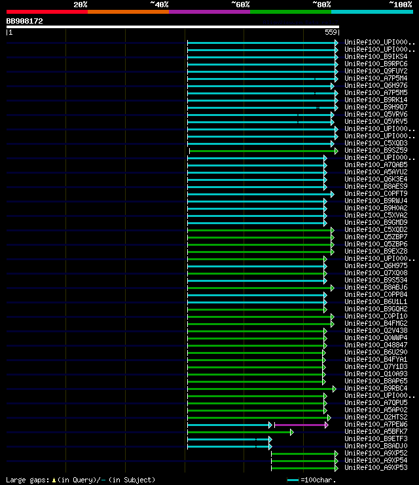Open the UniRef100_Q9FUY2 hit label
Image resolution: width=419 pixels, height=485 pixels.
(376, 71)
